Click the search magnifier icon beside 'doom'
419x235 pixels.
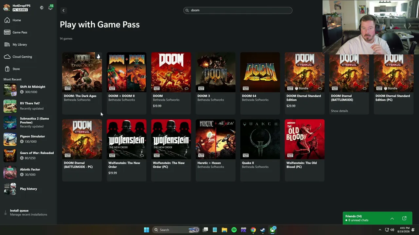[x=187, y=10]
